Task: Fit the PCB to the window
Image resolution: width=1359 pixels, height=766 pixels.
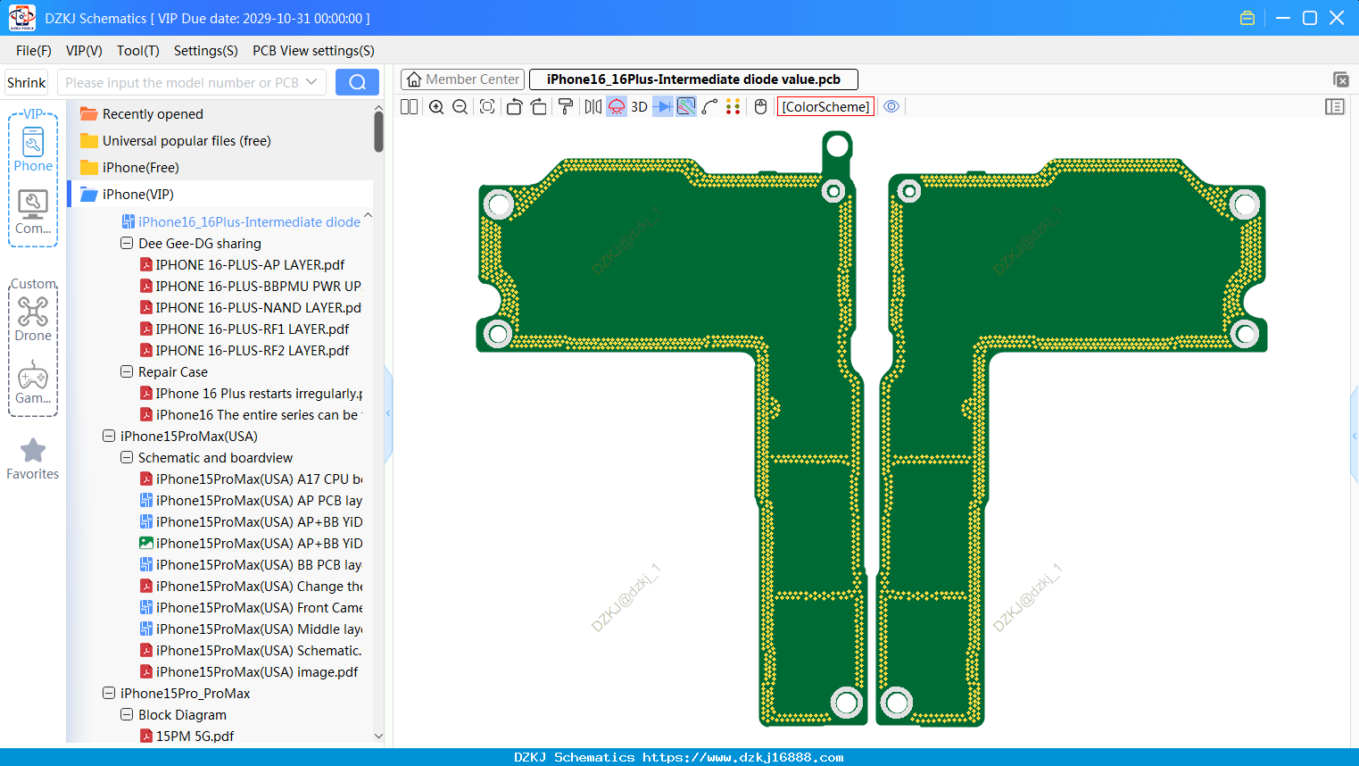Action: 487,106
